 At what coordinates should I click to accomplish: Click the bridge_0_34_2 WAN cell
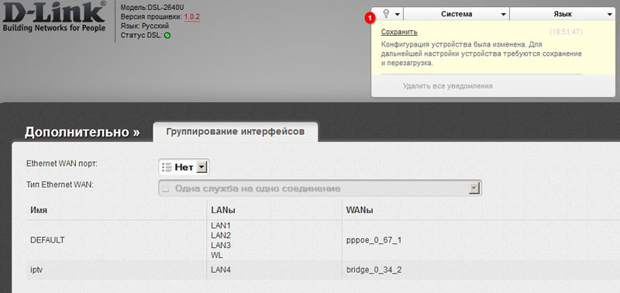tap(374, 270)
